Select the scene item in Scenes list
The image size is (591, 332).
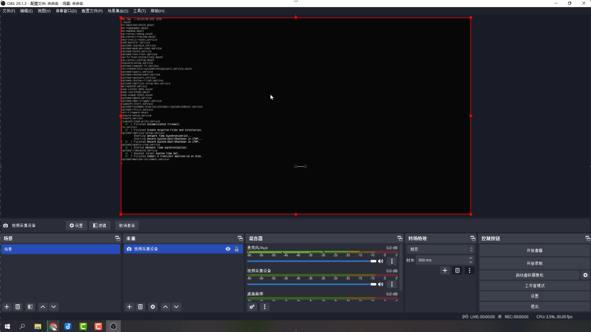click(x=61, y=249)
